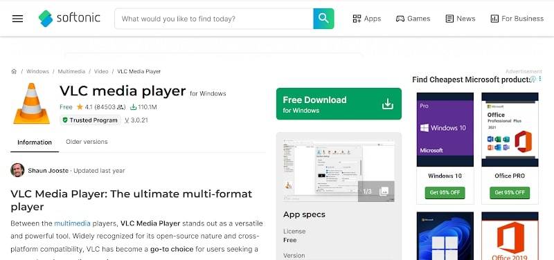
Task: Open the VLC screenshot thumbnail
Action: pos(339,170)
